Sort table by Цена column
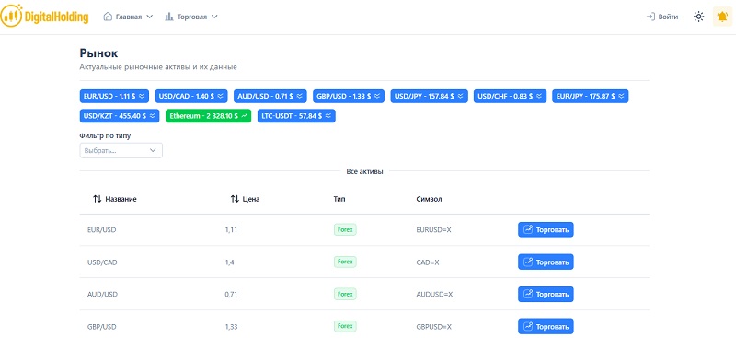This screenshot has width=736, height=338. [x=245, y=199]
